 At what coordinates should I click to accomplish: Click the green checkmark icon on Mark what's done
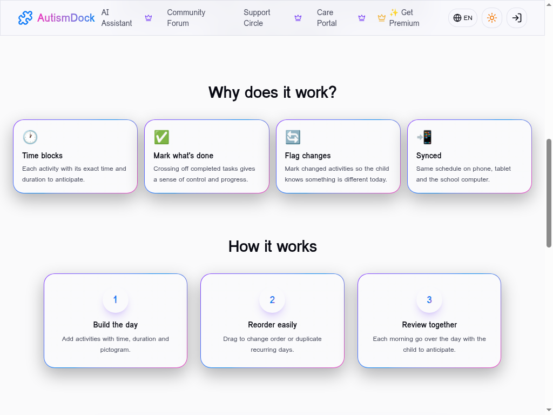tap(161, 137)
